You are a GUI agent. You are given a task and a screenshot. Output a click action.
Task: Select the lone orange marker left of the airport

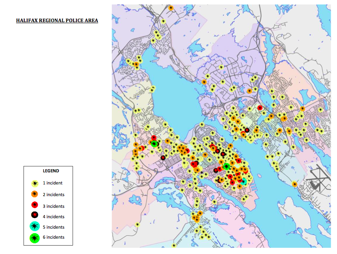click(295, 184)
